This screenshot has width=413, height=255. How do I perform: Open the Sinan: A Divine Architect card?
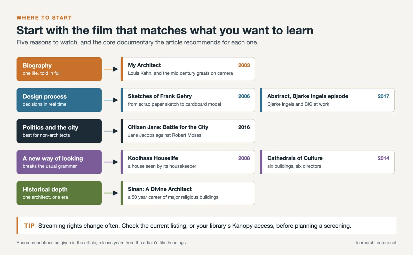188,193
